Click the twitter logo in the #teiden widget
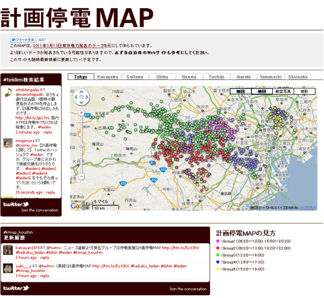324x298 pixels. click(x=16, y=204)
